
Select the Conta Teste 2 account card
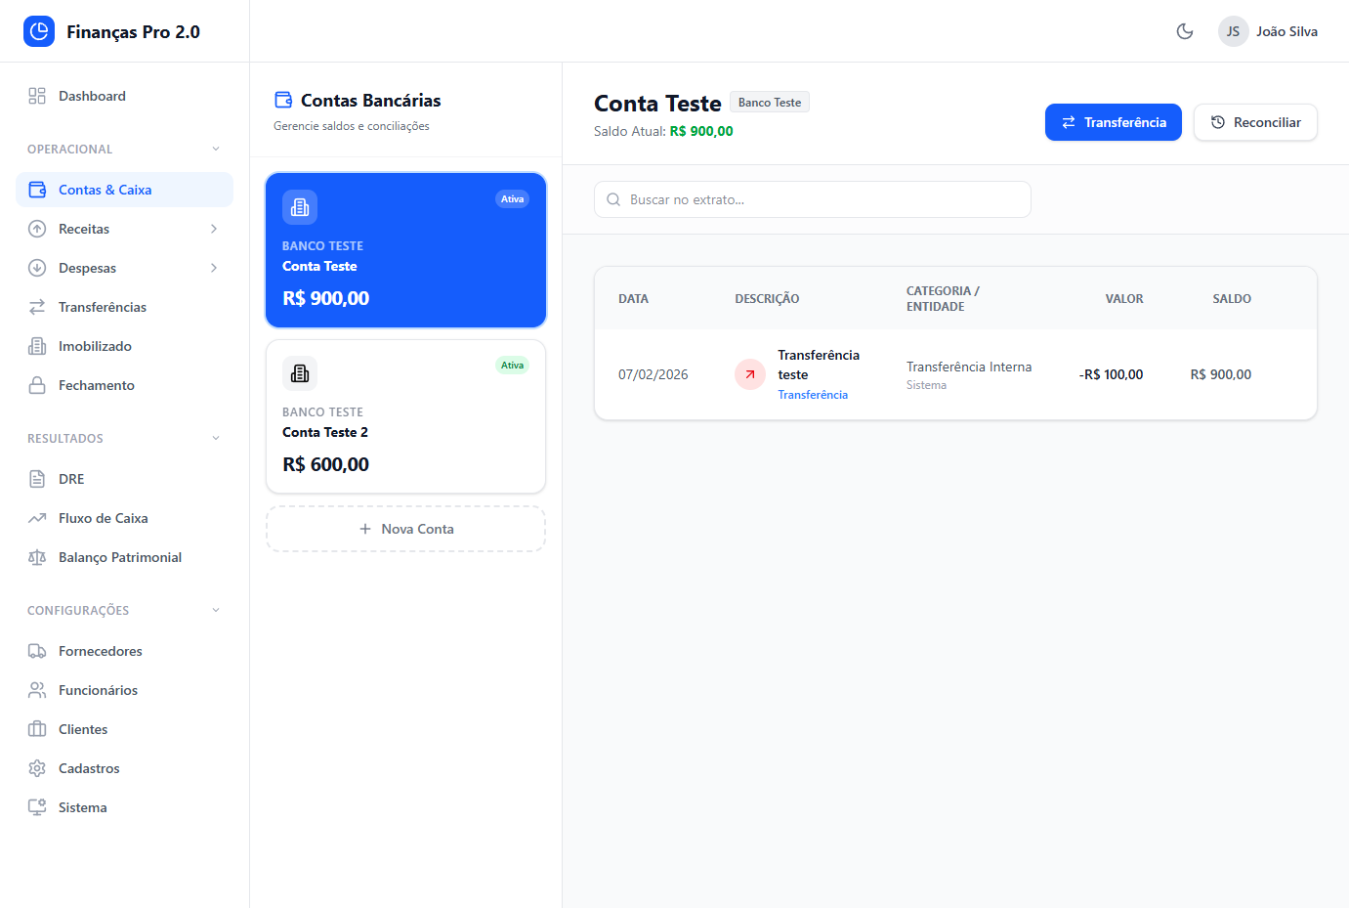(x=405, y=417)
